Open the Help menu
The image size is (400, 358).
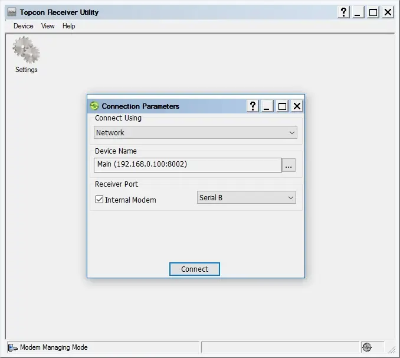coord(68,26)
